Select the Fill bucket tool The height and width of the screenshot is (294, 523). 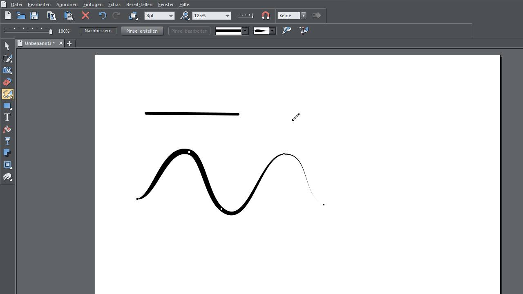coord(7,129)
